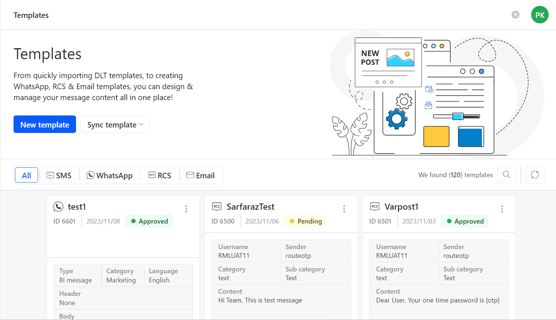Expand the Sync template dropdown
The image size is (556, 320).
pyautogui.click(x=115, y=125)
